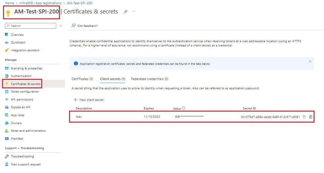Click the blue info banner icon
The image size is (324, 173).
coord(76,64)
